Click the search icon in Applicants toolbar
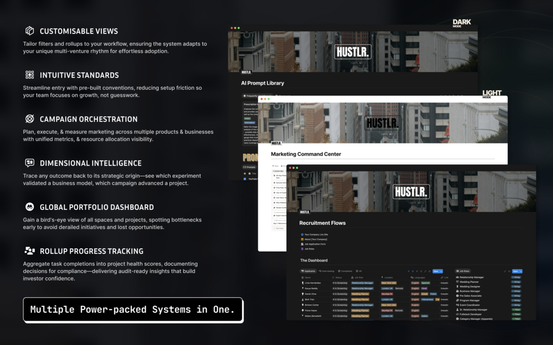 tap(421, 271)
